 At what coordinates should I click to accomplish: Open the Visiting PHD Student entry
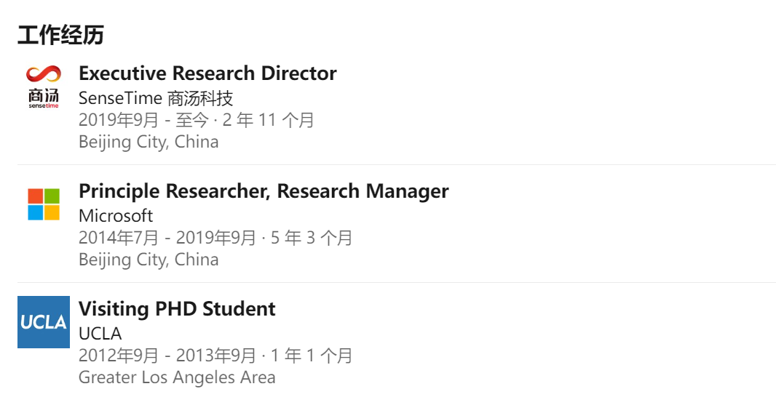(x=177, y=309)
